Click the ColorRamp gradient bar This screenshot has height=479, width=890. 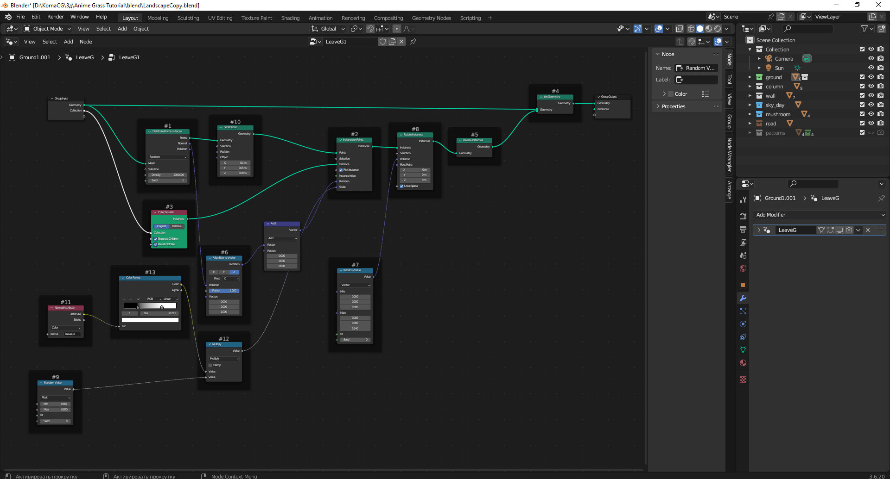pyautogui.click(x=150, y=305)
